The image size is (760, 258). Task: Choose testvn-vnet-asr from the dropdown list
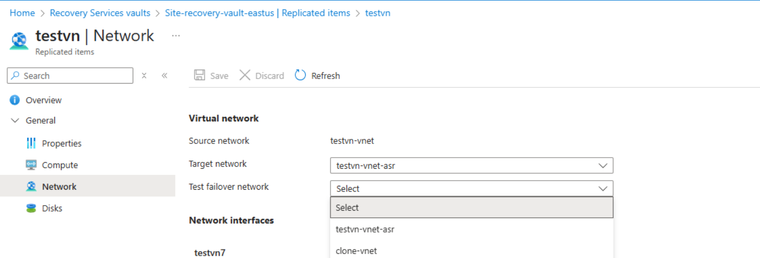click(x=364, y=229)
